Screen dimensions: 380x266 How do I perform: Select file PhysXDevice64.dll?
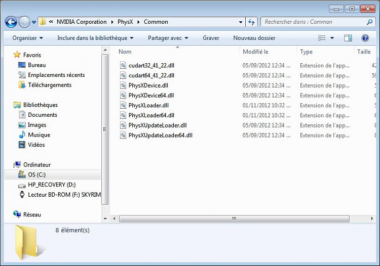pyautogui.click(x=151, y=95)
